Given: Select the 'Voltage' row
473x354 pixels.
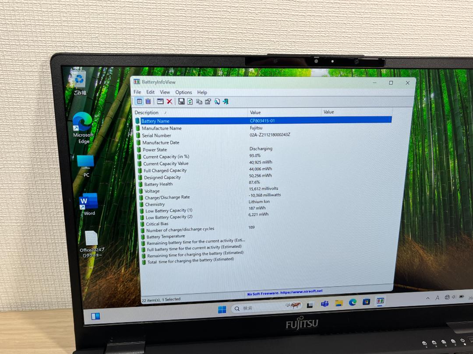Looking at the screenshot, I should coord(263,191).
